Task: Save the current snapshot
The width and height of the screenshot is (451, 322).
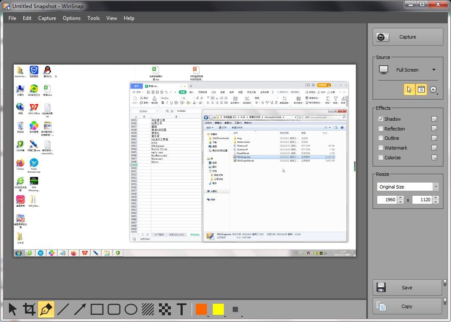Action: click(406, 287)
